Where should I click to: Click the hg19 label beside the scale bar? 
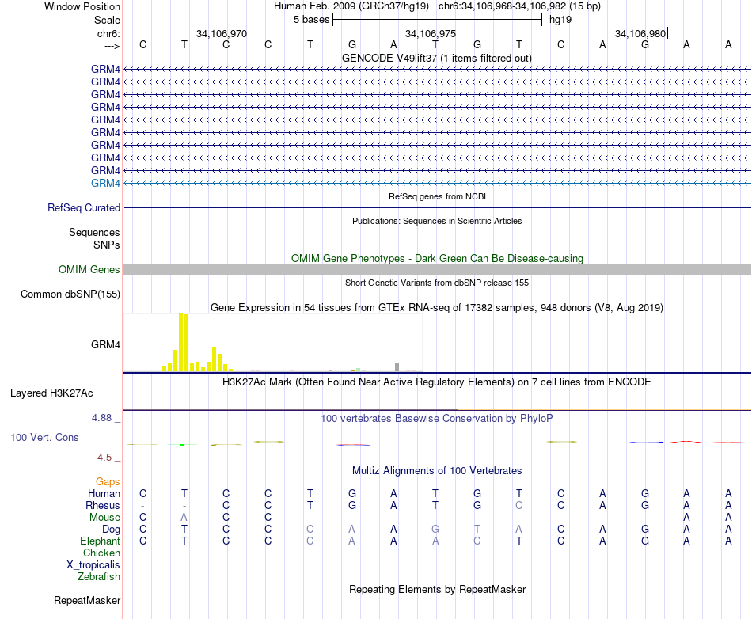[x=560, y=20]
